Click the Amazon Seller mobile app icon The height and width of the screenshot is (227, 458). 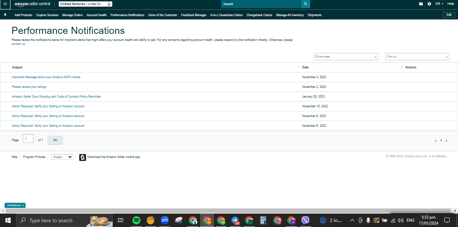click(82, 157)
